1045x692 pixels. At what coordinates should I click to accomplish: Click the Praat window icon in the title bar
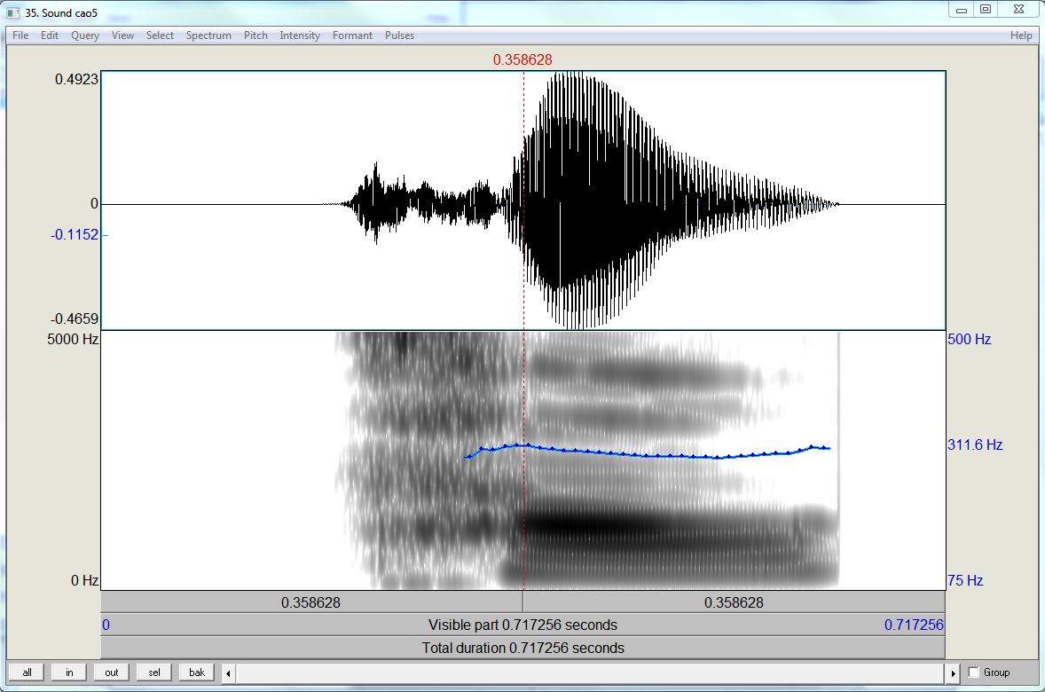coord(13,12)
